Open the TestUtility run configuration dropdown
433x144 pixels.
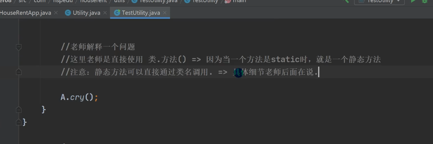pyautogui.click(x=379, y=1)
